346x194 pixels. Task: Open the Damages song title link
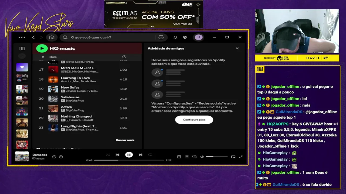(40, 155)
